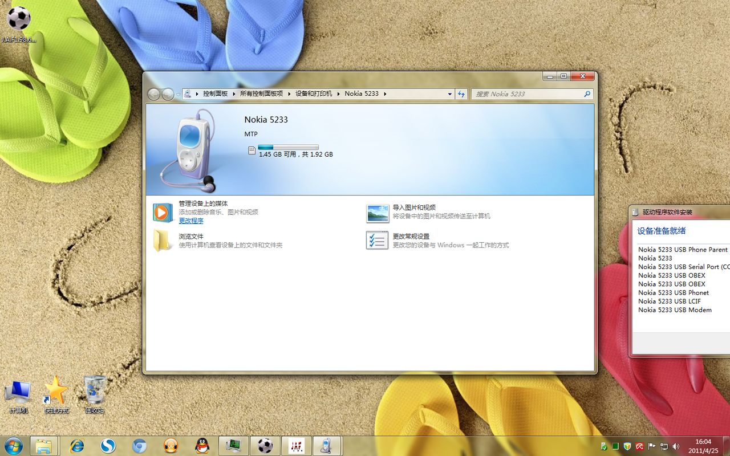This screenshot has width=730, height=456.
Task: Select 设备和打印机 in the breadcrumb
Action: (314, 93)
